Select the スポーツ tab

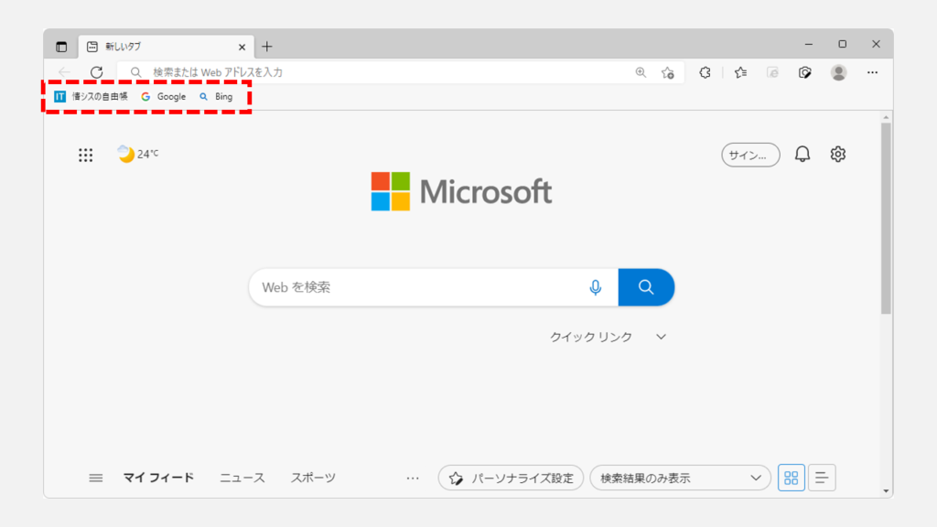[x=313, y=478]
